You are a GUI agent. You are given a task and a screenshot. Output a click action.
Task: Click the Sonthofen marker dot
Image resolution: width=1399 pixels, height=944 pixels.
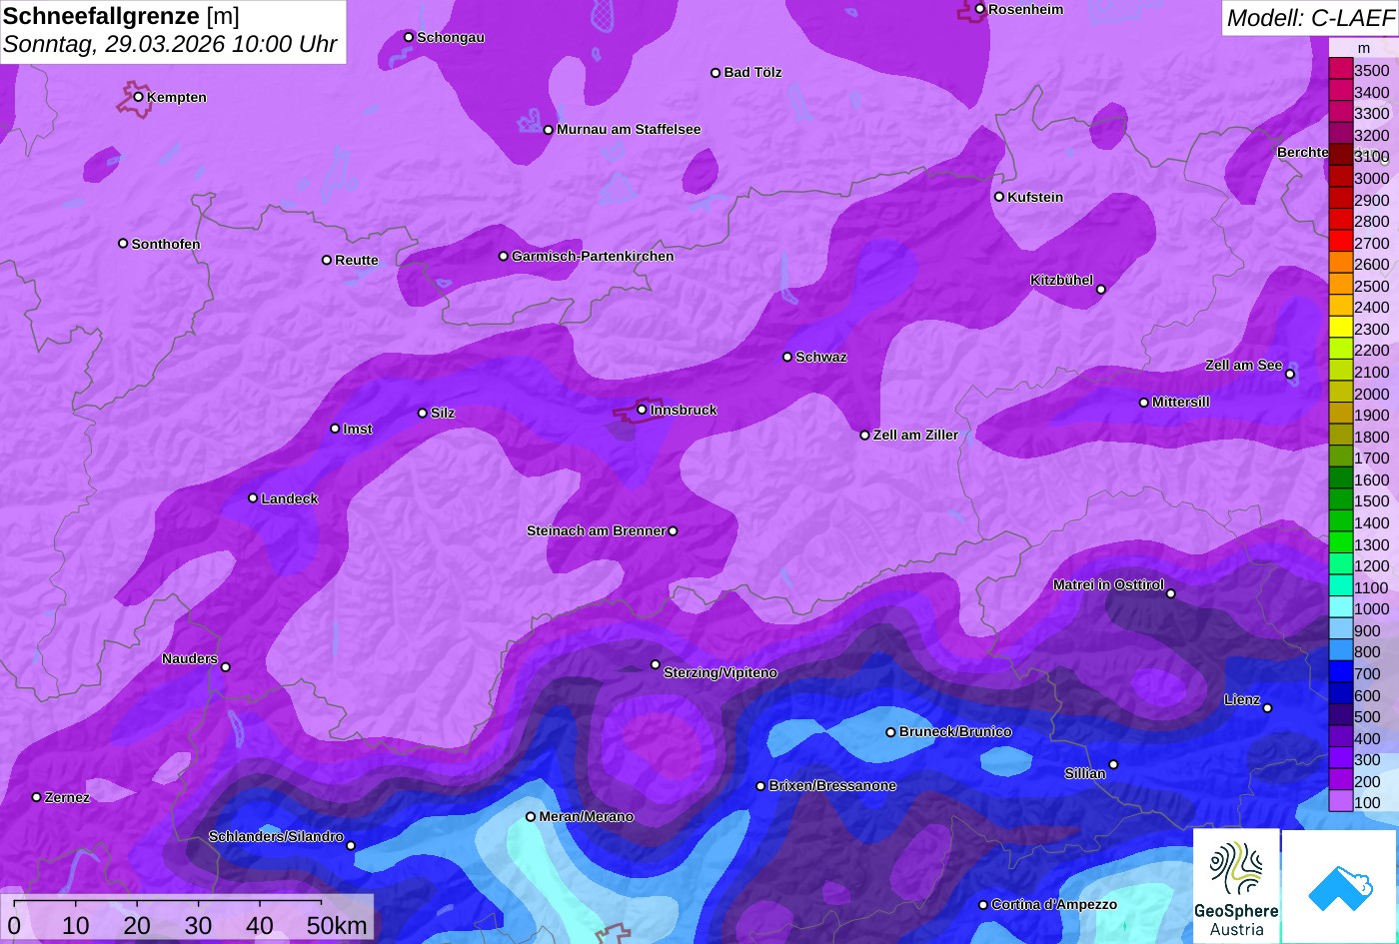123,244
